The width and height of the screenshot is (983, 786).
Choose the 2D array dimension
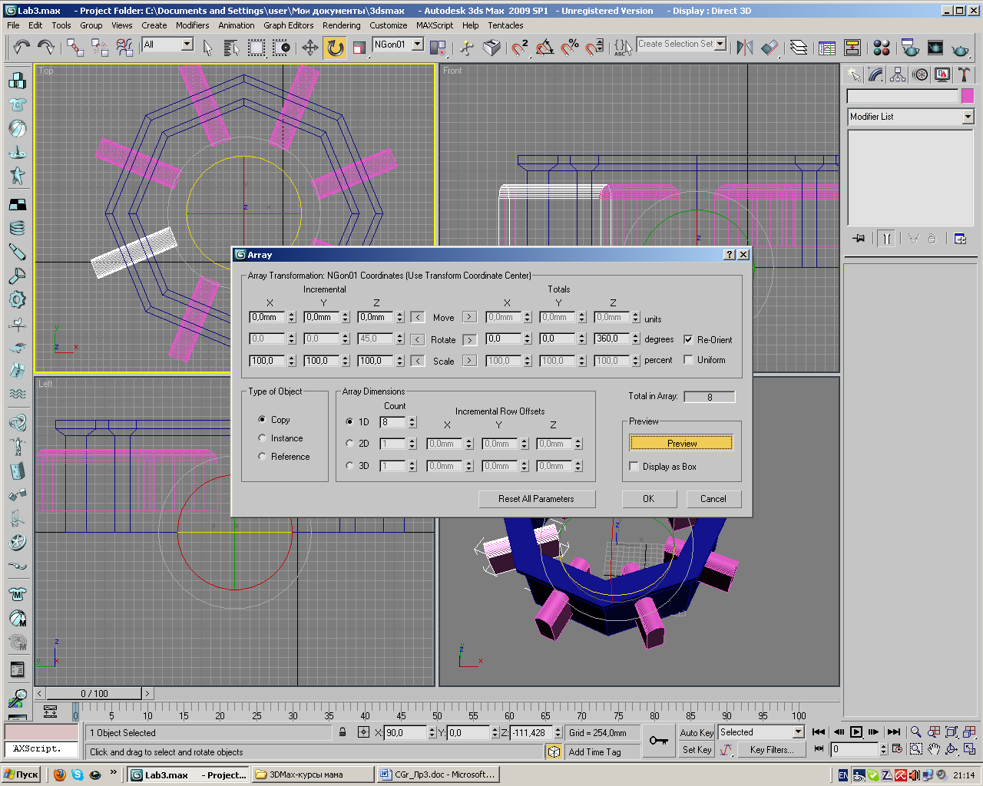(350, 443)
